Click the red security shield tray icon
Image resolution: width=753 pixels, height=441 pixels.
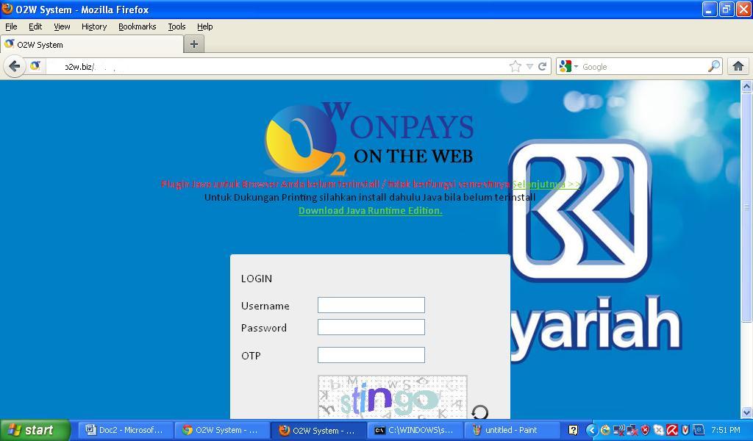click(x=644, y=430)
